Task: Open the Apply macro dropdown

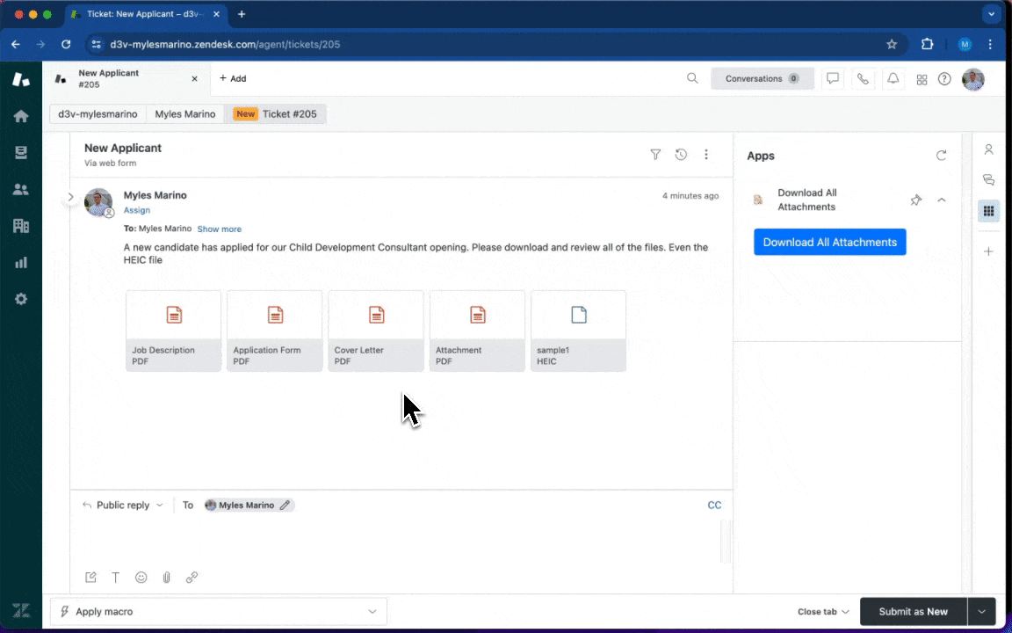Action: point(218,612)
